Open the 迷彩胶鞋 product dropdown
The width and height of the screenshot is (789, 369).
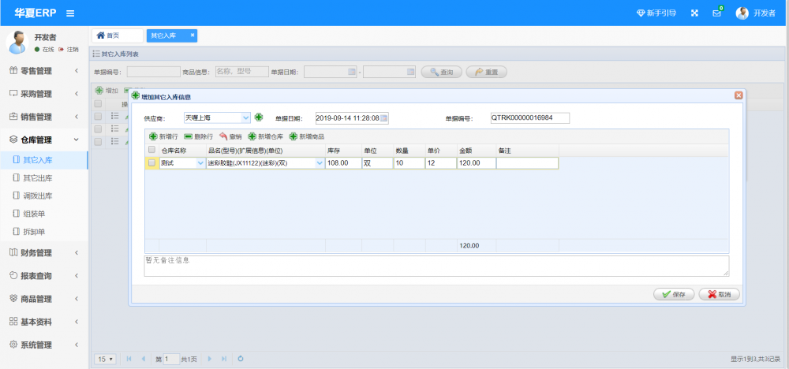pos(320,163)
